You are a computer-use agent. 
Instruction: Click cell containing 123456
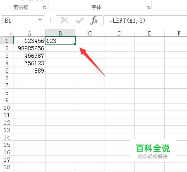(29, 40)
